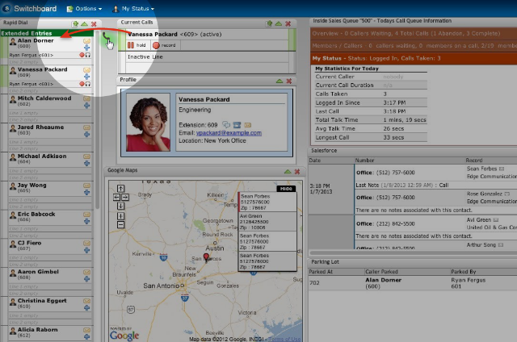517x342 pixels.
Task: Open chat icon beside Extension 609
Action: [x=226, y=125]
